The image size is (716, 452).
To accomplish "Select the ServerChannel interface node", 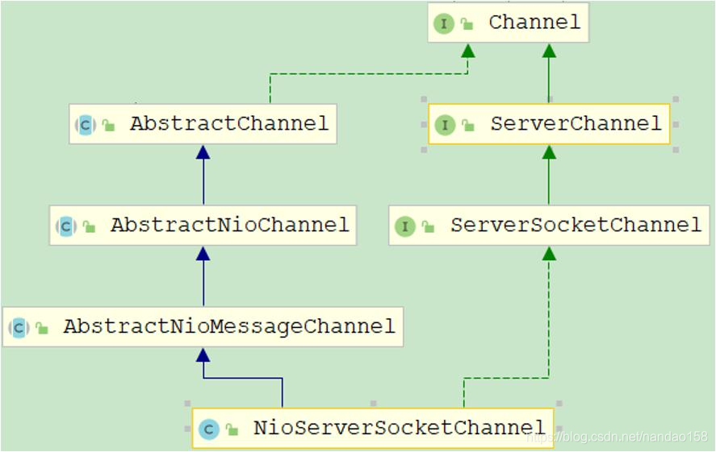I will click(549, 124).
